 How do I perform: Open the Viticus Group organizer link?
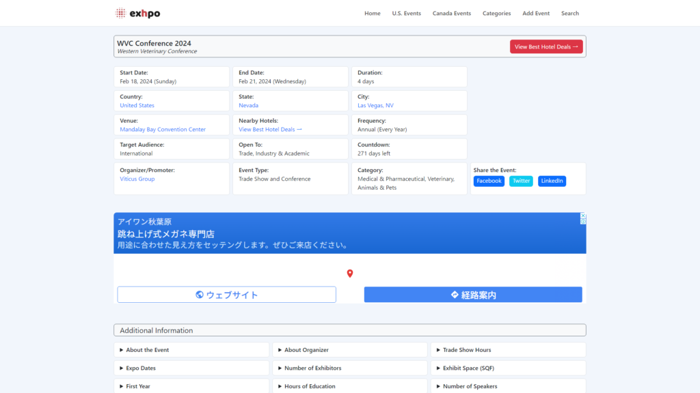[x=137, y=179]
